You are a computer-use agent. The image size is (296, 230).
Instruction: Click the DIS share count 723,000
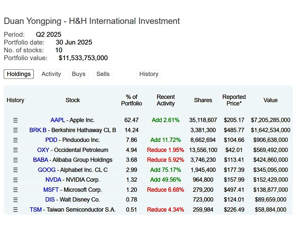203,199
